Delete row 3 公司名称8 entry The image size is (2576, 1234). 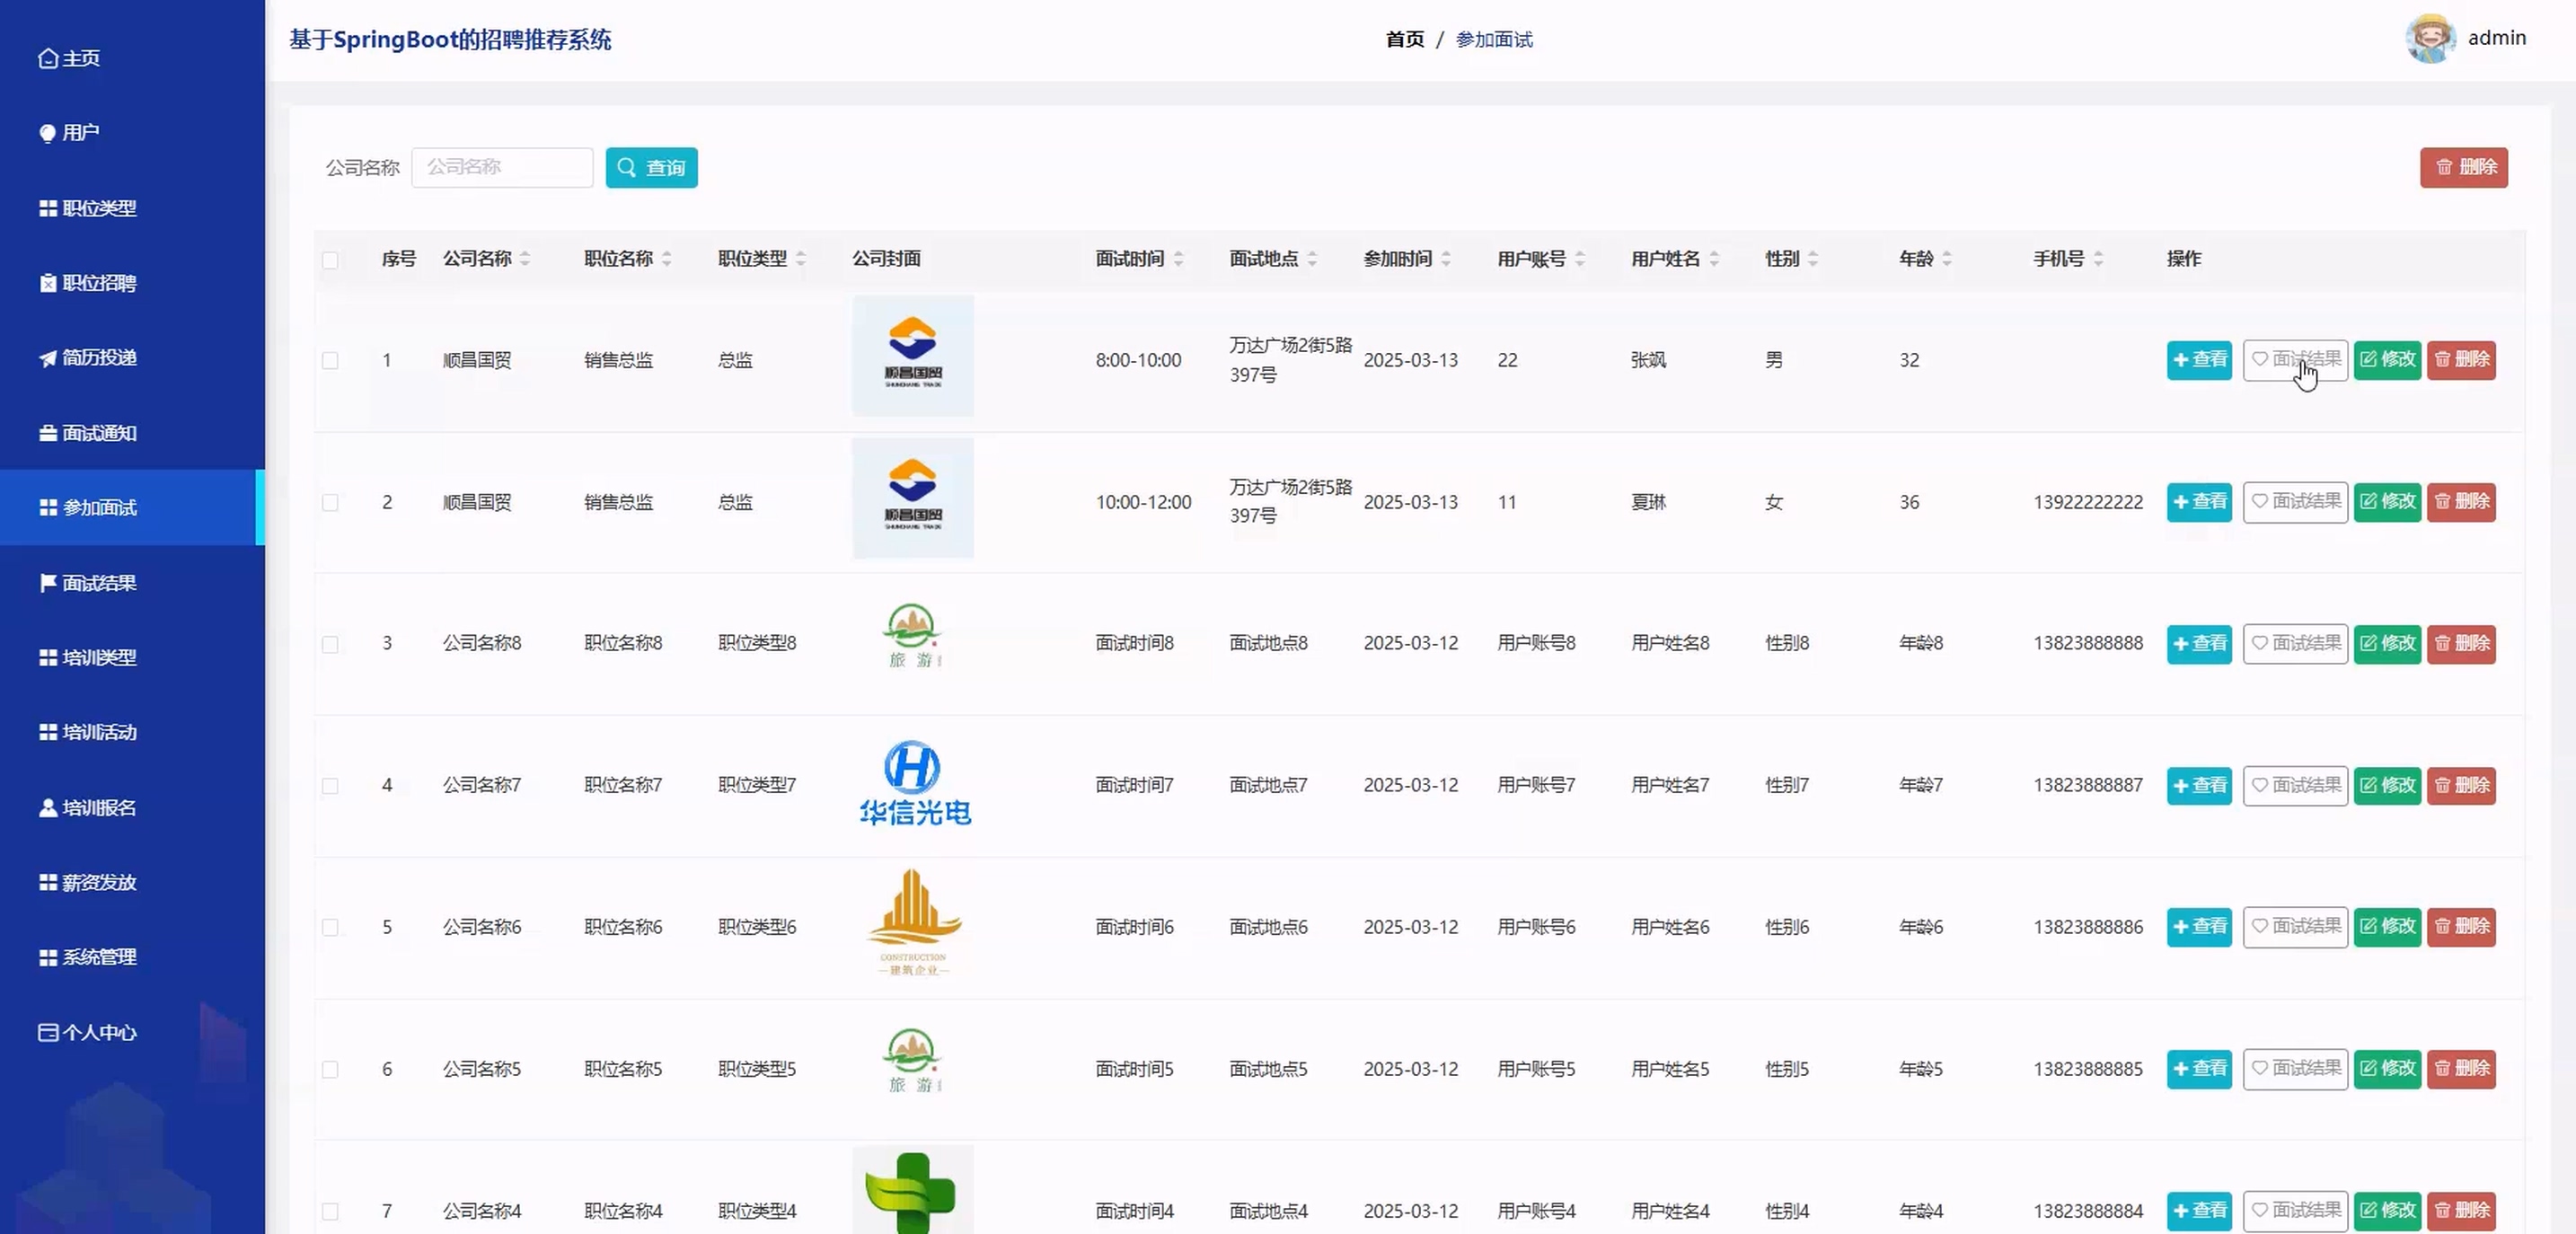(2460, 643)
